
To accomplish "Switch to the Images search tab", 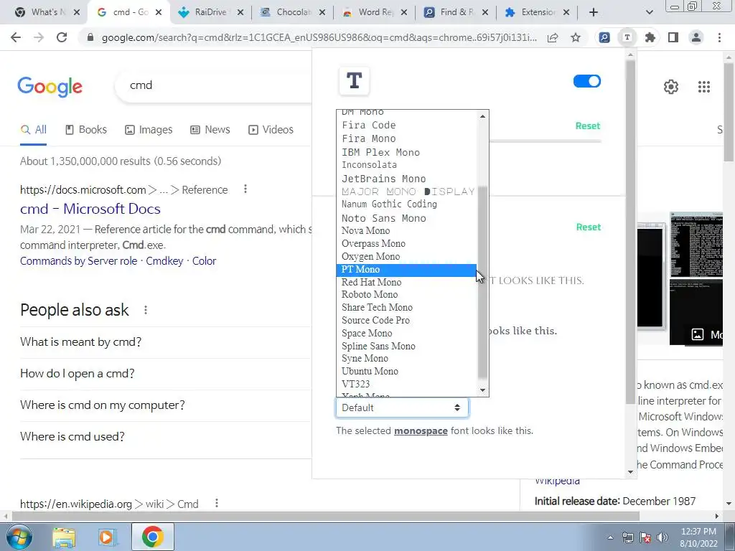I will point(149,130).
